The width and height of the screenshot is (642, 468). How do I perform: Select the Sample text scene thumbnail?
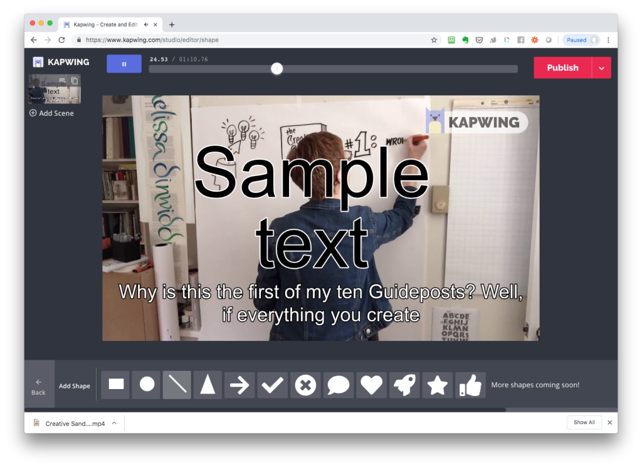50,93
